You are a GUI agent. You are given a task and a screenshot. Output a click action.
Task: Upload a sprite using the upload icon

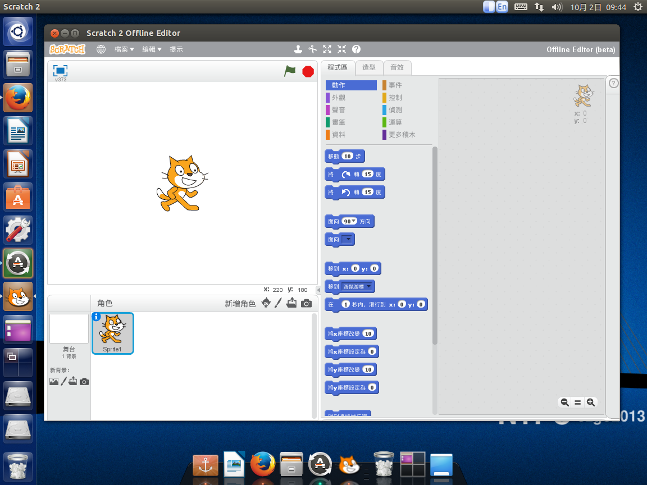(x=293, y=303)
